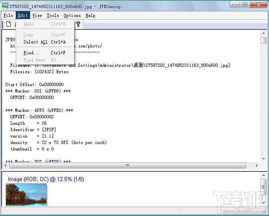The height and width of the screenshot is (216, 269).
Task: Click the OFFSET: 0x00000002 line
Action: point(32,117)
